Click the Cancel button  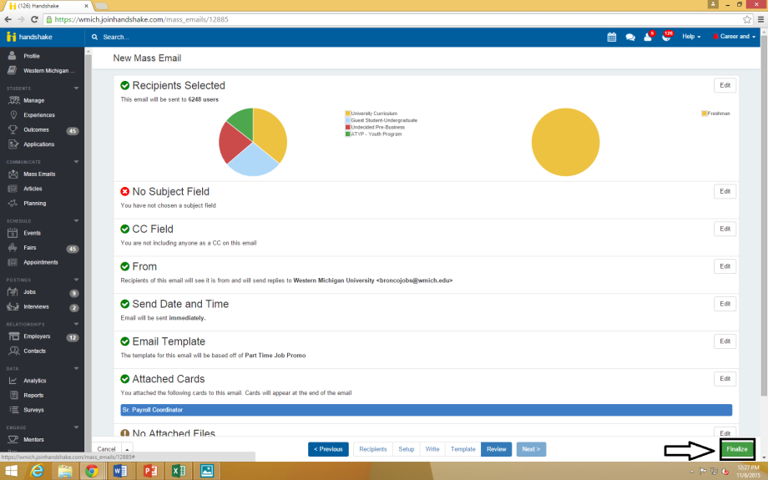click(106, 449)
